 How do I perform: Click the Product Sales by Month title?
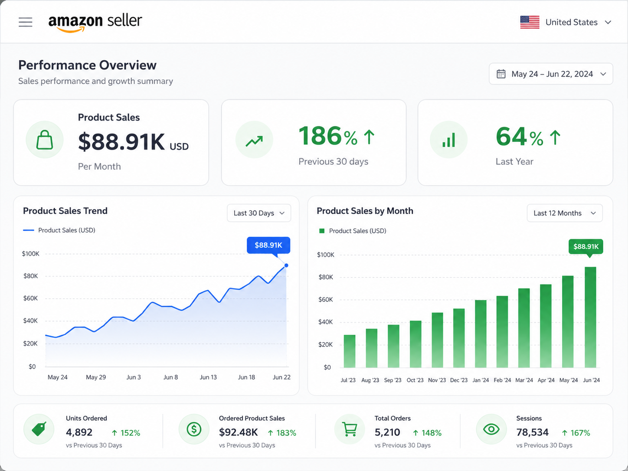click(x=365, y=211)
